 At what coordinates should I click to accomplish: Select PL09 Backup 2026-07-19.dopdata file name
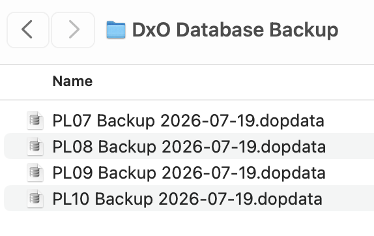189,173
